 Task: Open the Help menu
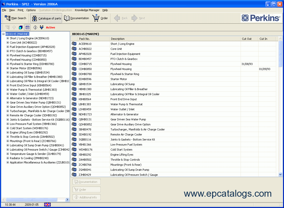tap(105, 10)
